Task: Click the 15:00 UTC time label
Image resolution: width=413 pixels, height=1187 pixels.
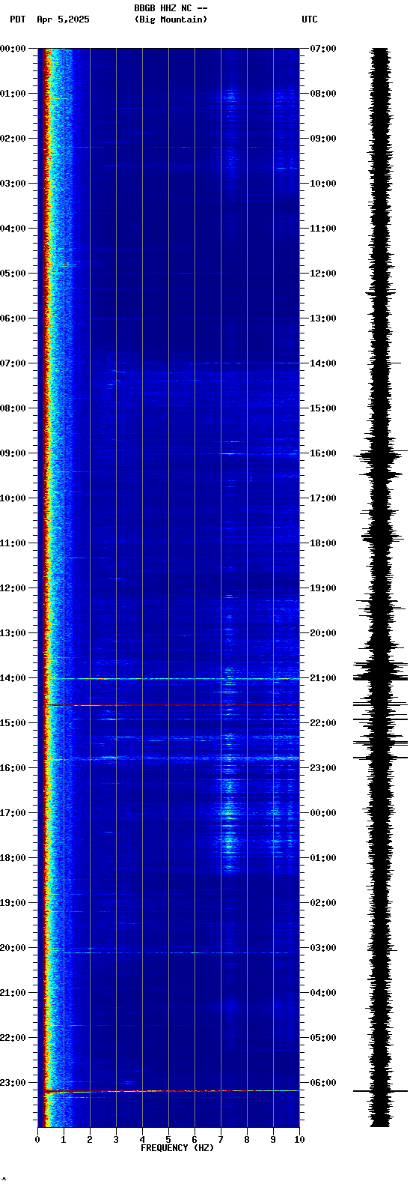Action: 323,408
